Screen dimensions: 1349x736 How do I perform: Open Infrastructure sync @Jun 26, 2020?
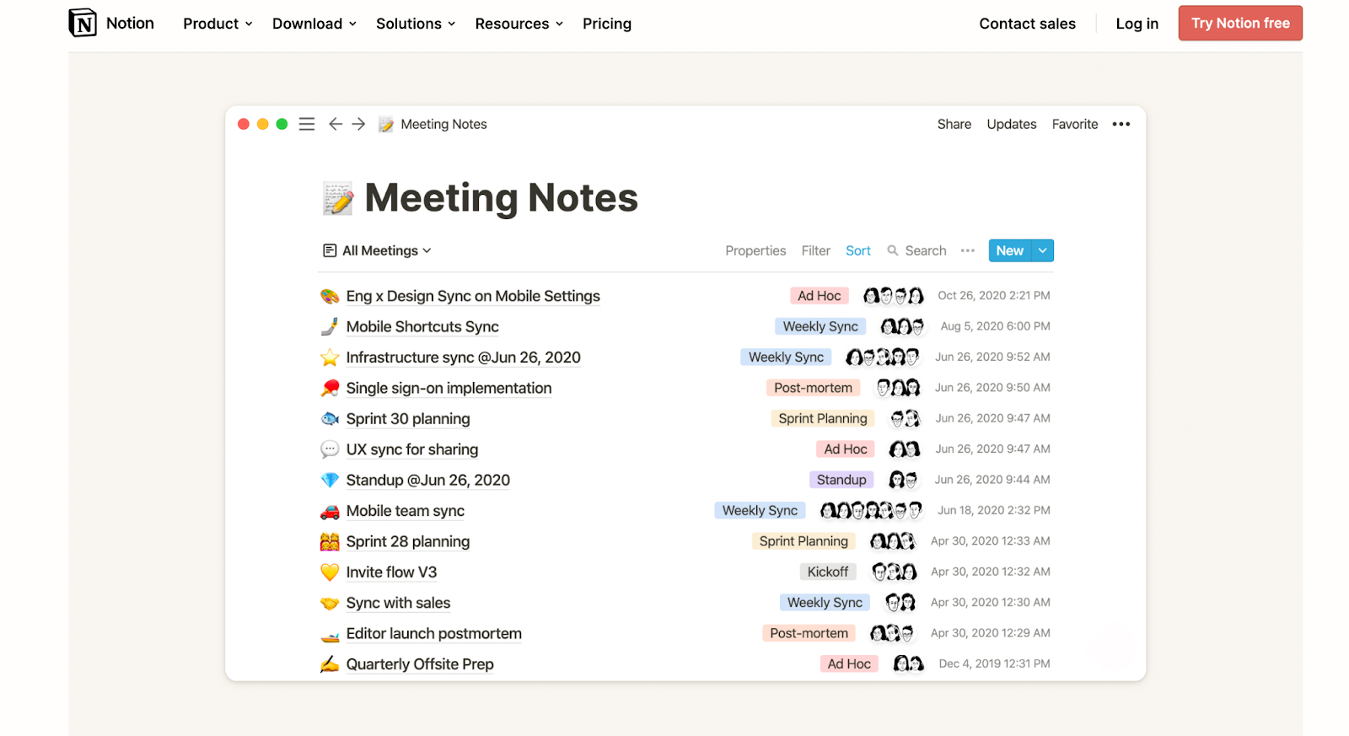point(463,357)
